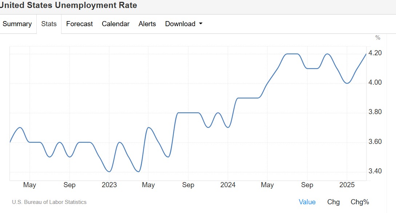Click the 2023 x-axis label
The height and width of the screenshot is (213, 396).
[x=109, y=185]
